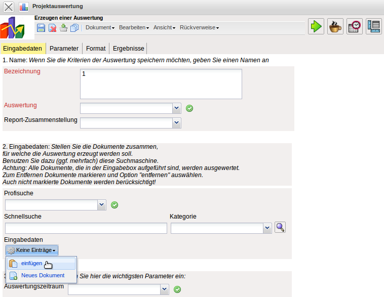384x297 pixels.
Task: Expand the Kategorie combo box
Action: [x=267, y=229]
